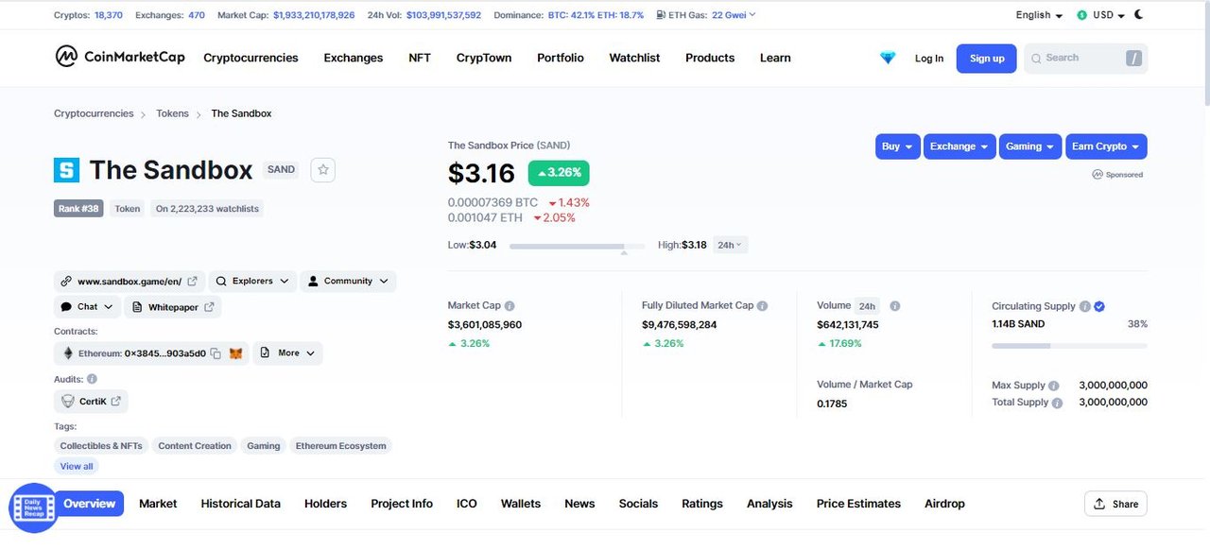Open the Portfolio nav item
Viewport: 1210px width, 550px height.
coord(561,58)
